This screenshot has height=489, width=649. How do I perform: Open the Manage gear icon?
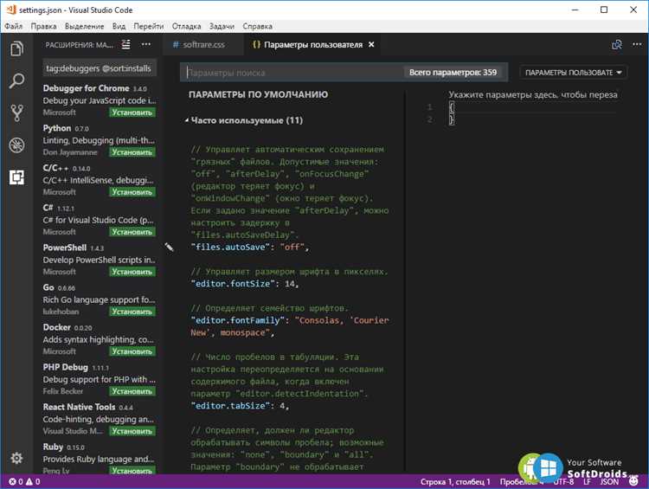(16, 458)
